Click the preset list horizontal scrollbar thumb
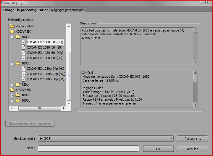The image size is (213, 156). (x=40, y=108)
